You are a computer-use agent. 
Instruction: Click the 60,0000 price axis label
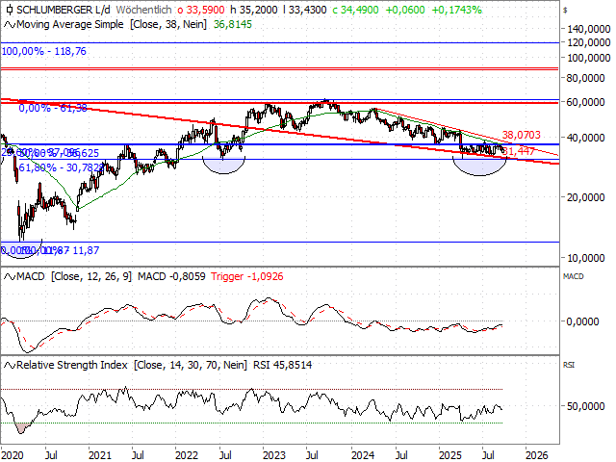(585, 102)
